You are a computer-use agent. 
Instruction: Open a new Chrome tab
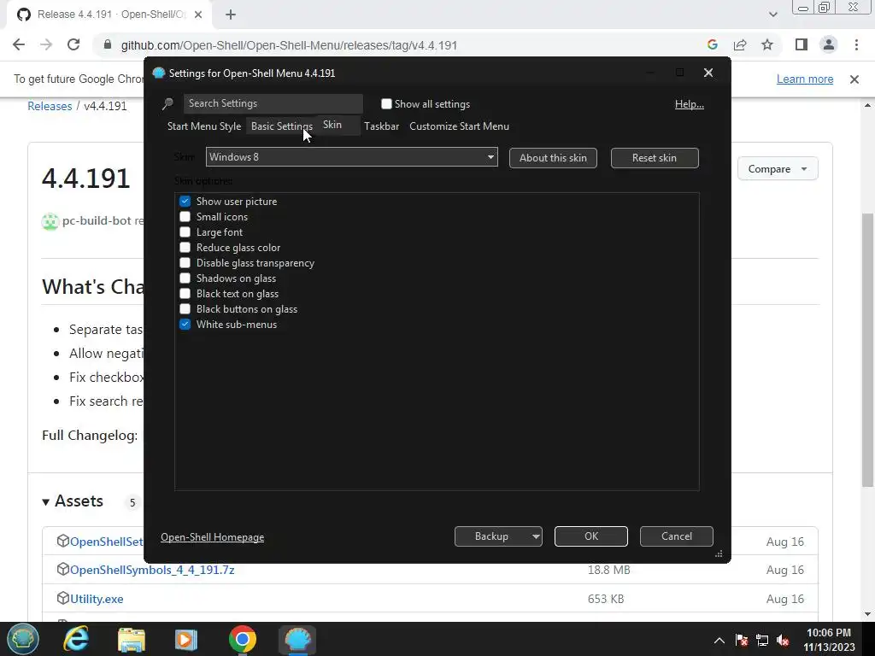[231, 15]
